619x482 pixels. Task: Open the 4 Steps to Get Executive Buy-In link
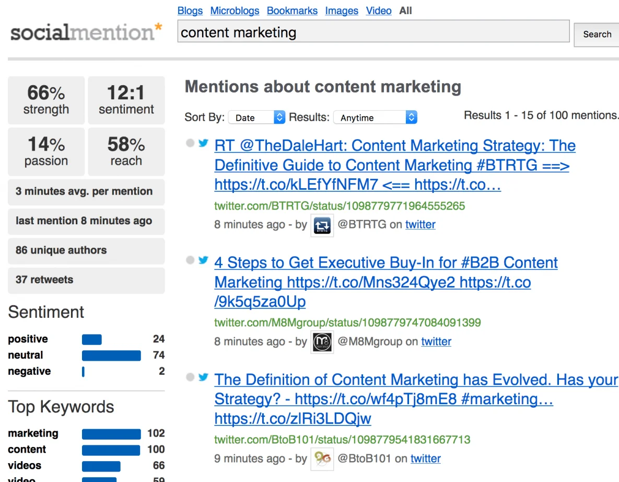tap(386, 282)
